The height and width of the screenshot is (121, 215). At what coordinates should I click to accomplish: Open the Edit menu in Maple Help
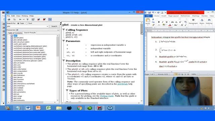click(x=13, y=16)
